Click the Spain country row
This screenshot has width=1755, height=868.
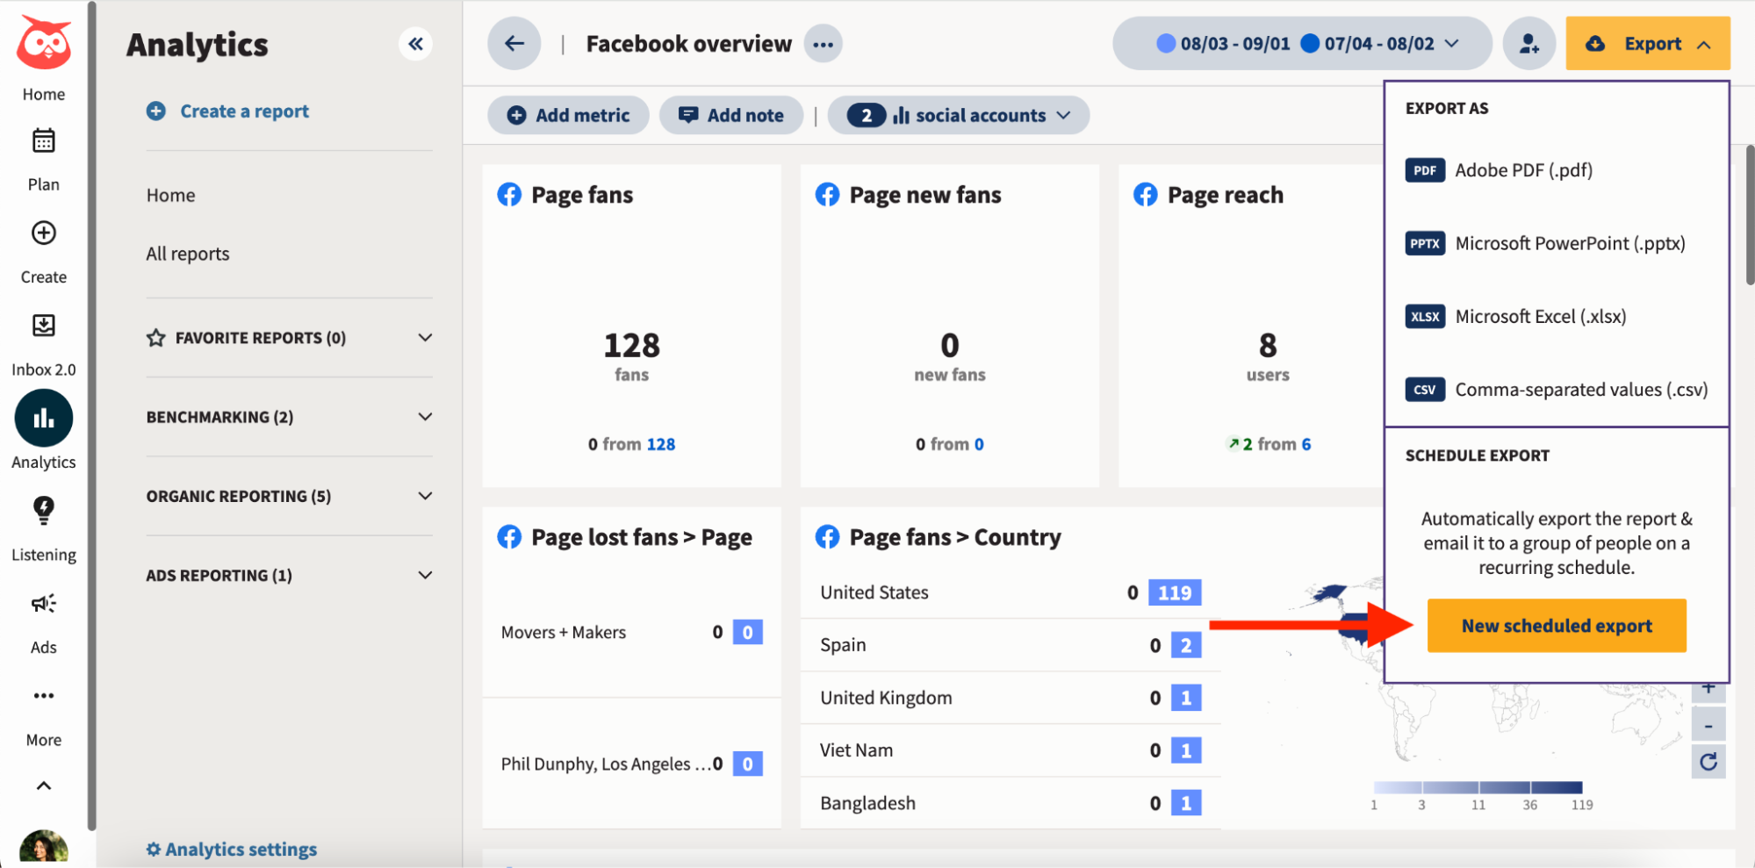pyautogui.click(x=1011, y=645)
